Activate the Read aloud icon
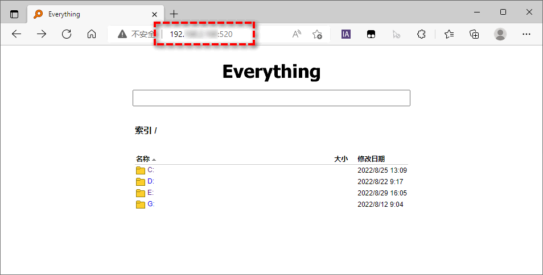Screen dimensions: 543x275 click(297, 34)
